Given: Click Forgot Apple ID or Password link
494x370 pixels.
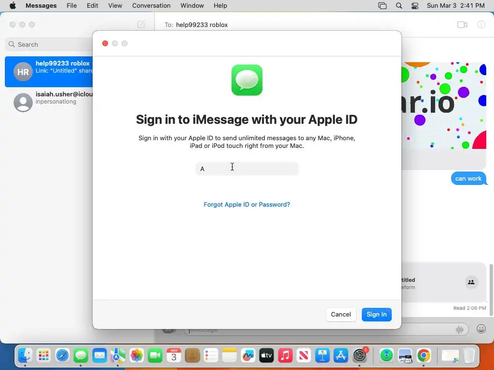Looking at the screenshot, I should 247,204.
